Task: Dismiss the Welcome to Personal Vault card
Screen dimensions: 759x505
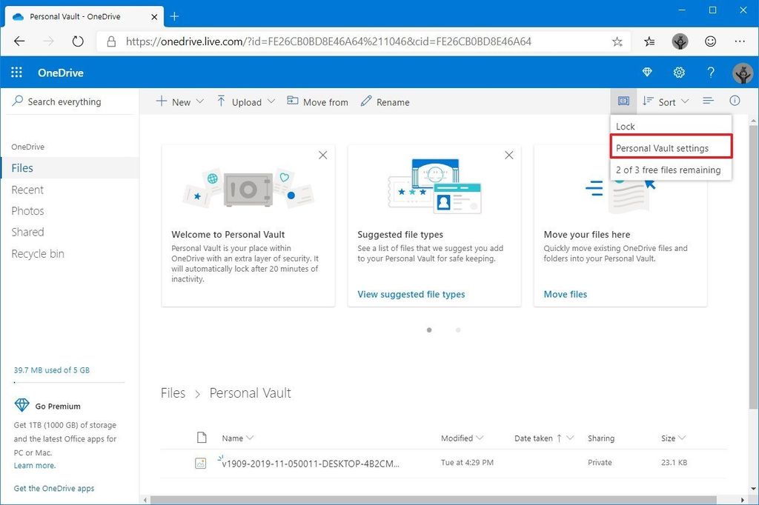Action: point(322,155)
